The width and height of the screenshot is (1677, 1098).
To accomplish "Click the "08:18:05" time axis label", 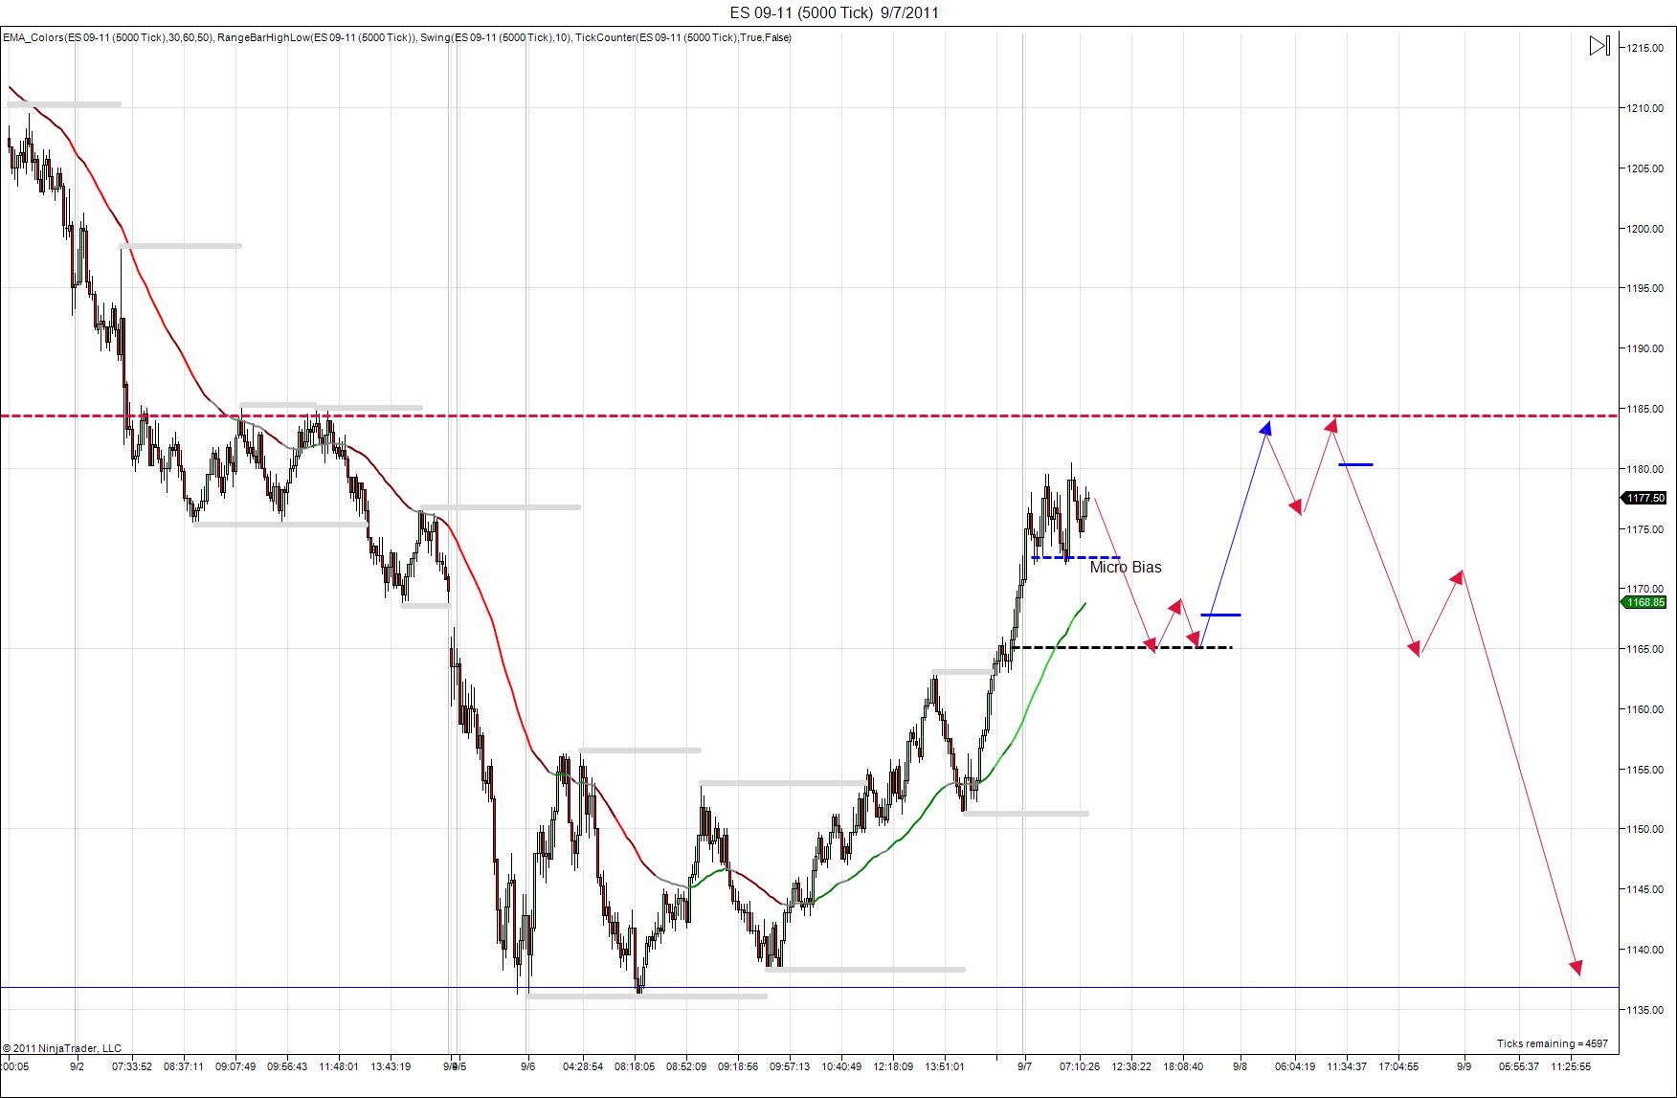I will 635,1066.
